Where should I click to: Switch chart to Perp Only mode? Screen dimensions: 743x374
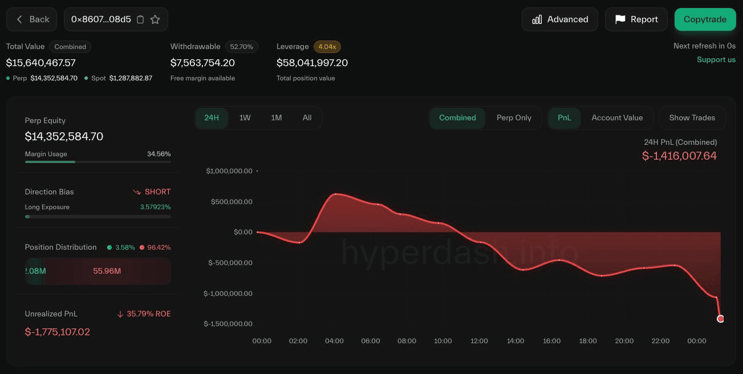pos(514,118)
